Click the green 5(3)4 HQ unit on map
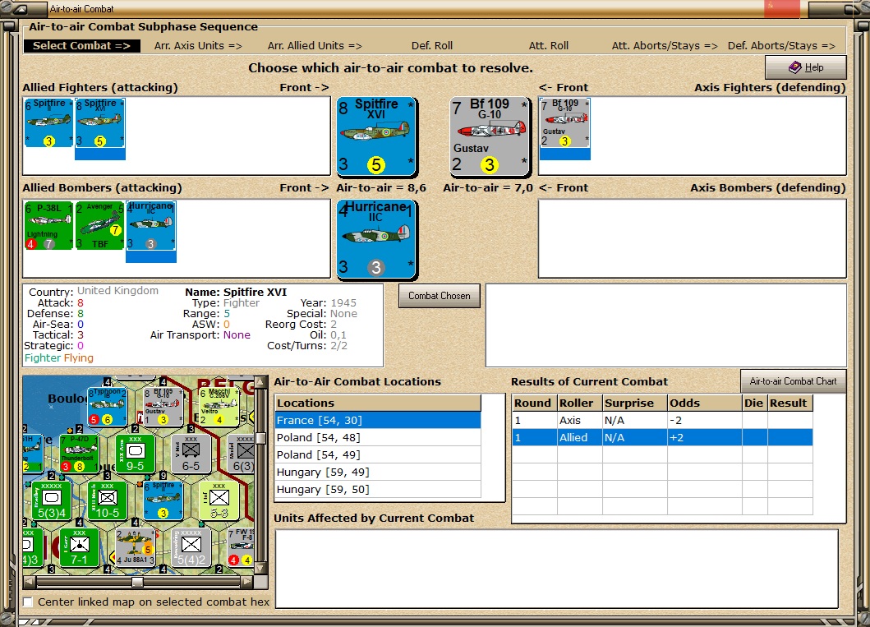Viewport: 870px width, 627px height. click(52, 500)
